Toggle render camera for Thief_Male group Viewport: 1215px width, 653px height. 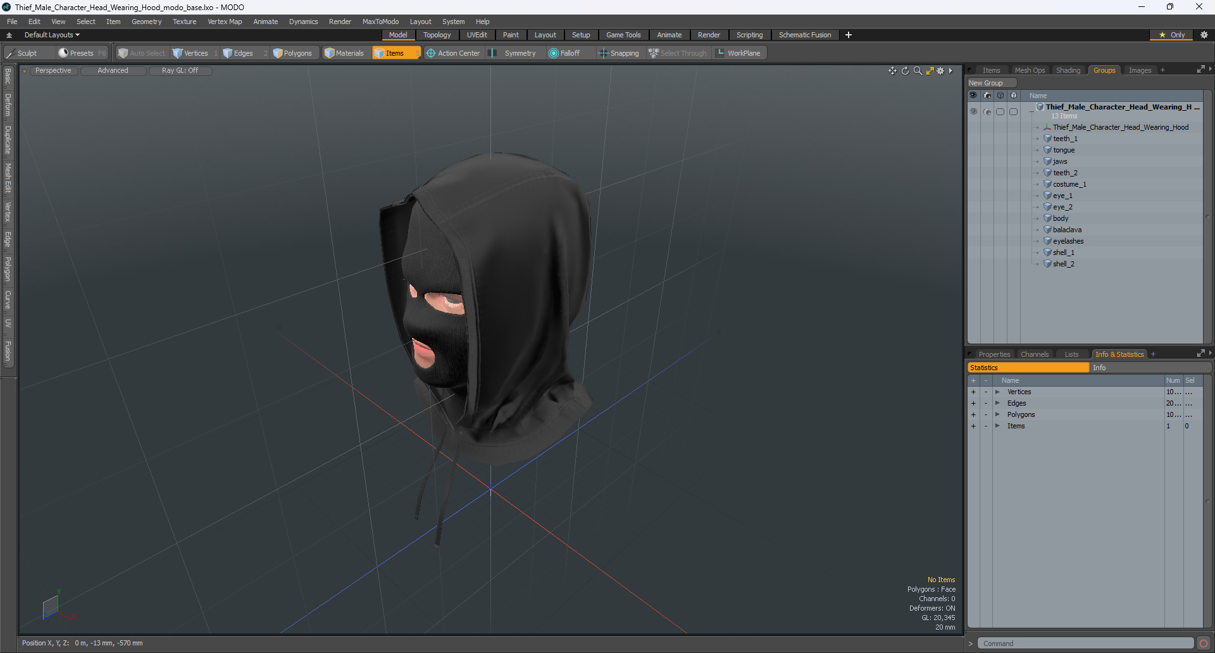(987, 111)
